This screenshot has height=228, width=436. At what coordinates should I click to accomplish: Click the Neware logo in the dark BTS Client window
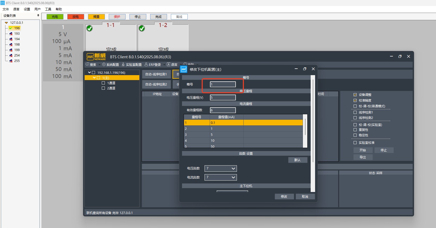pyautogui.click(x=96, y=57)
